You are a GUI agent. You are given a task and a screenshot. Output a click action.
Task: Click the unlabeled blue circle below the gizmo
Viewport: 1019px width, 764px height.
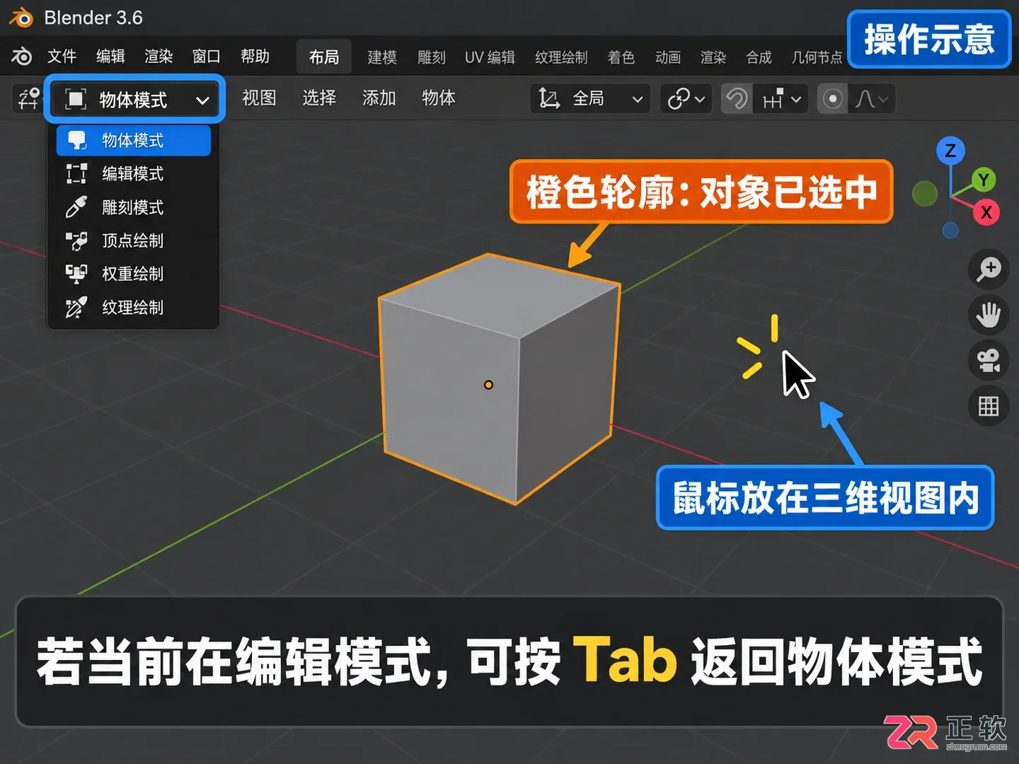(950, 231)
